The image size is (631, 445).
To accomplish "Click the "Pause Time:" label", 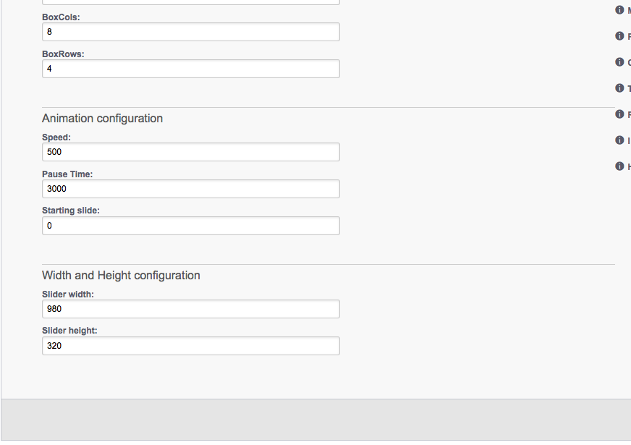I will tap(67, 174).
